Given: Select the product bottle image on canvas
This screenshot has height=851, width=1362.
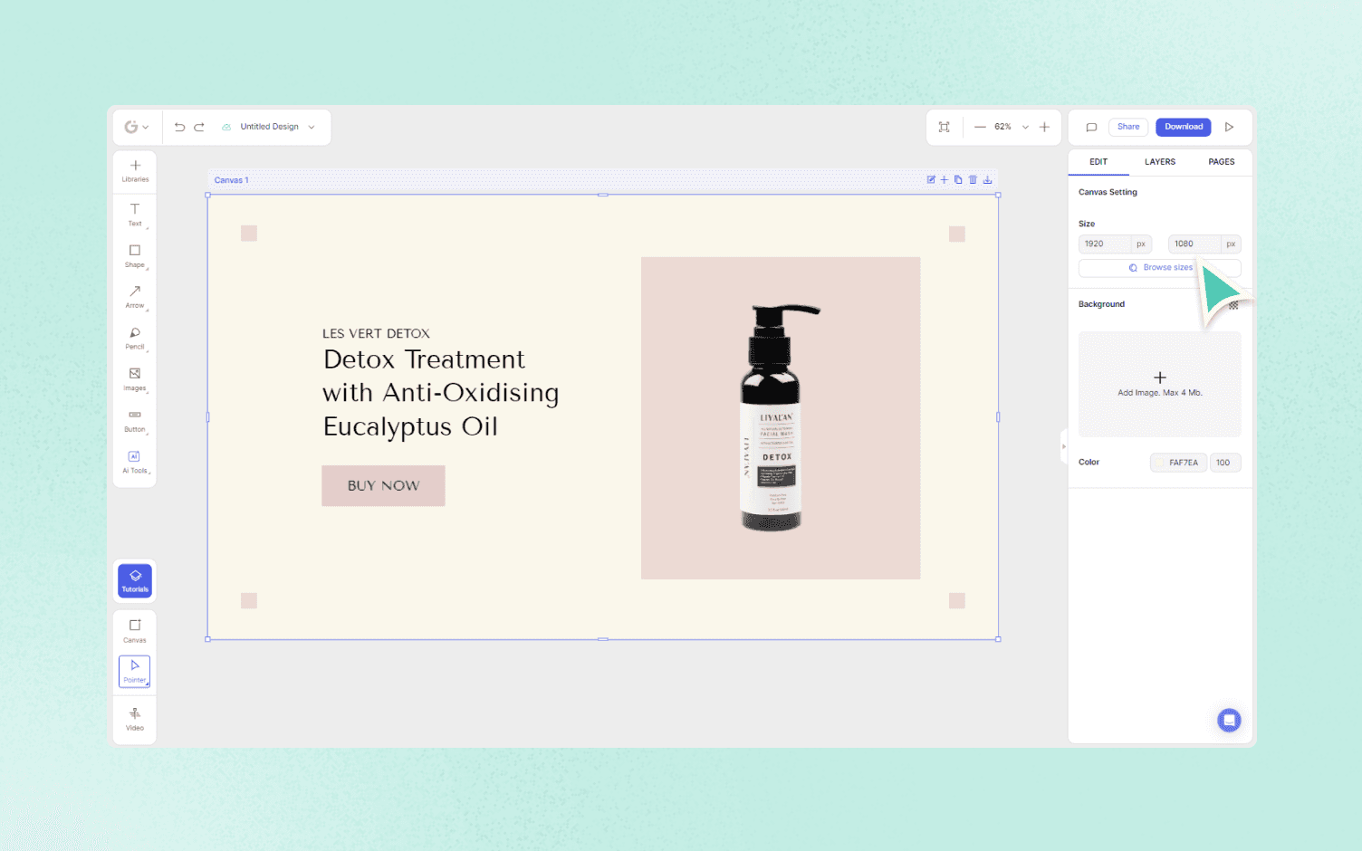Looking at the screenshot, I should tap(779, 417).
